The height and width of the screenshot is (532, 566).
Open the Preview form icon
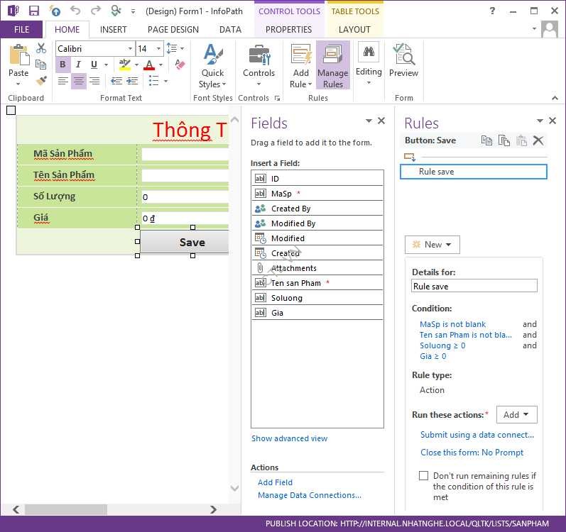coord(403,61)
